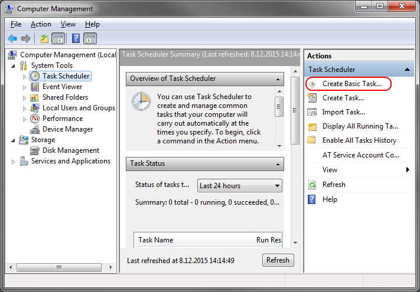This screenshot has width=420, height=292.
Task: Click the Performance monitor icon
Action: [35, 119]
